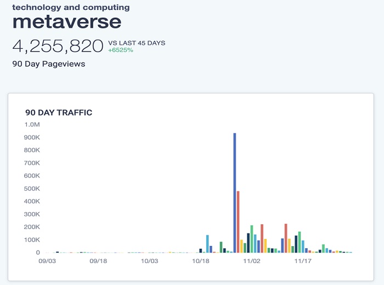Click the 10/18 date label
Image resolution: width=384 pixels, height=285 pixels.
click(201, 261)
